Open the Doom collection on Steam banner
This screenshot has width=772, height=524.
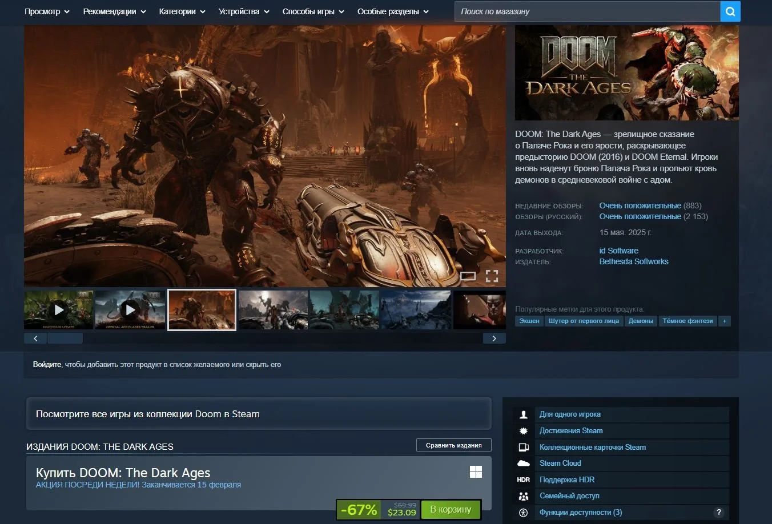(259, 414)
